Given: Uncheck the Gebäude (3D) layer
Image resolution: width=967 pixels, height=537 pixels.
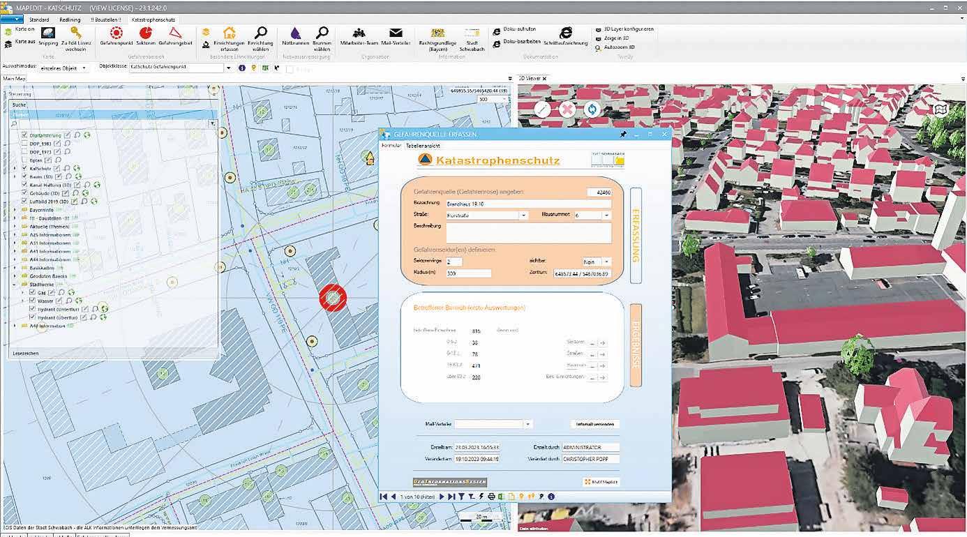Looking at the screenshot, I should [24, 193].
